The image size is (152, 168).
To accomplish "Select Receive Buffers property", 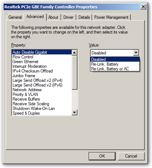I will (42, 99).
